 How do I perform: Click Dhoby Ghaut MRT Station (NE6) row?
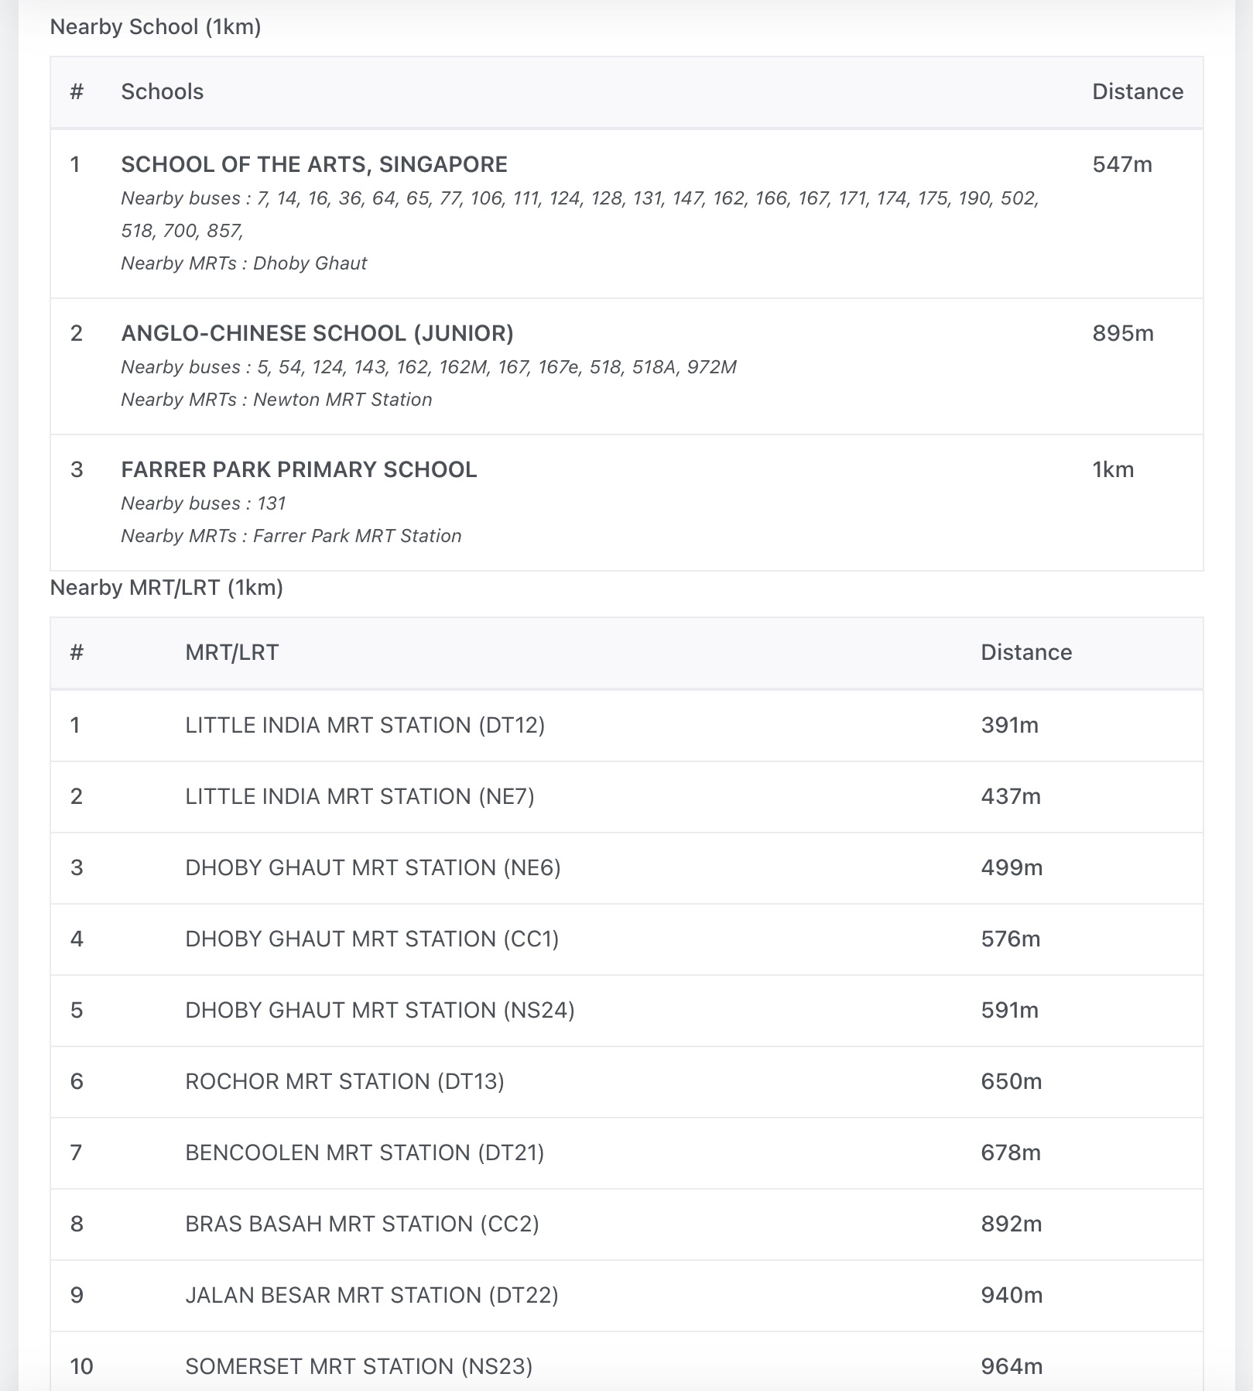[373, 867]
